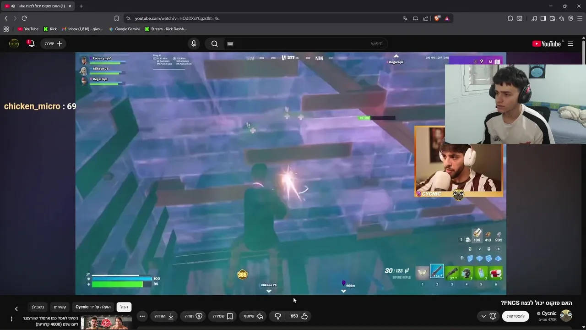The image size is (586, 330).
Task: Select the בשבילך filter chip
Action: click(38, 307)
